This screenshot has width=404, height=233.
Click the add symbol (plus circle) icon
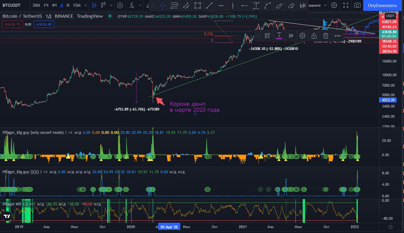120,5
